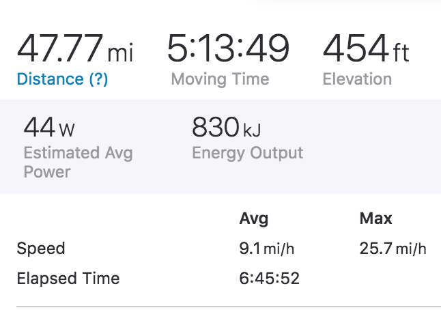Select the Speed row label
Image resolution: width=441 pixels, height=310 pixels.
41,249
